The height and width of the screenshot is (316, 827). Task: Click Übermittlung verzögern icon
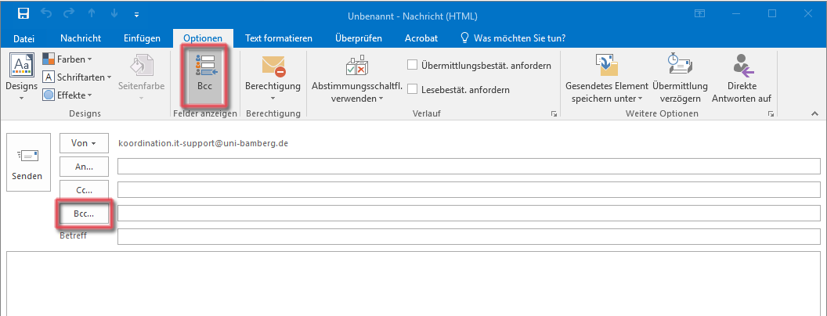click(x=680, y=64)
